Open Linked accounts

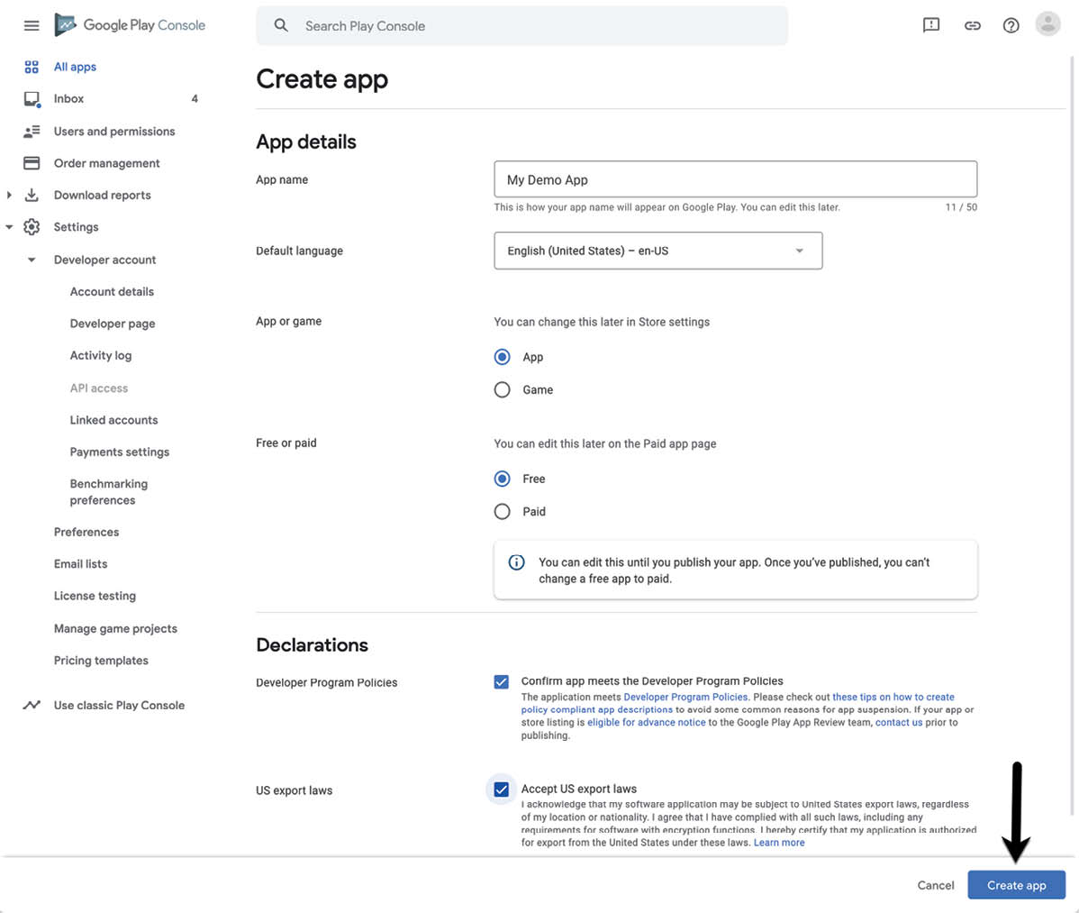[x=113, y=420]
